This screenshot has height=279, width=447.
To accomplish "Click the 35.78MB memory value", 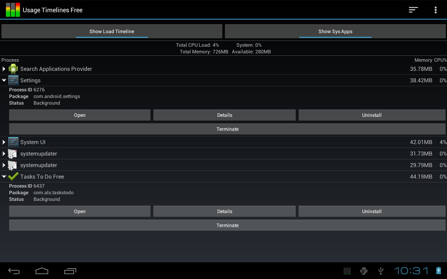I will (421, 69).
